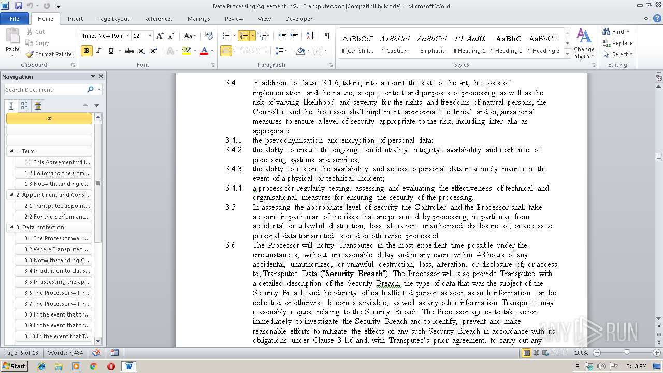Open font name dropdown
The width and height of the screenshot is (663, 373).
127,36
